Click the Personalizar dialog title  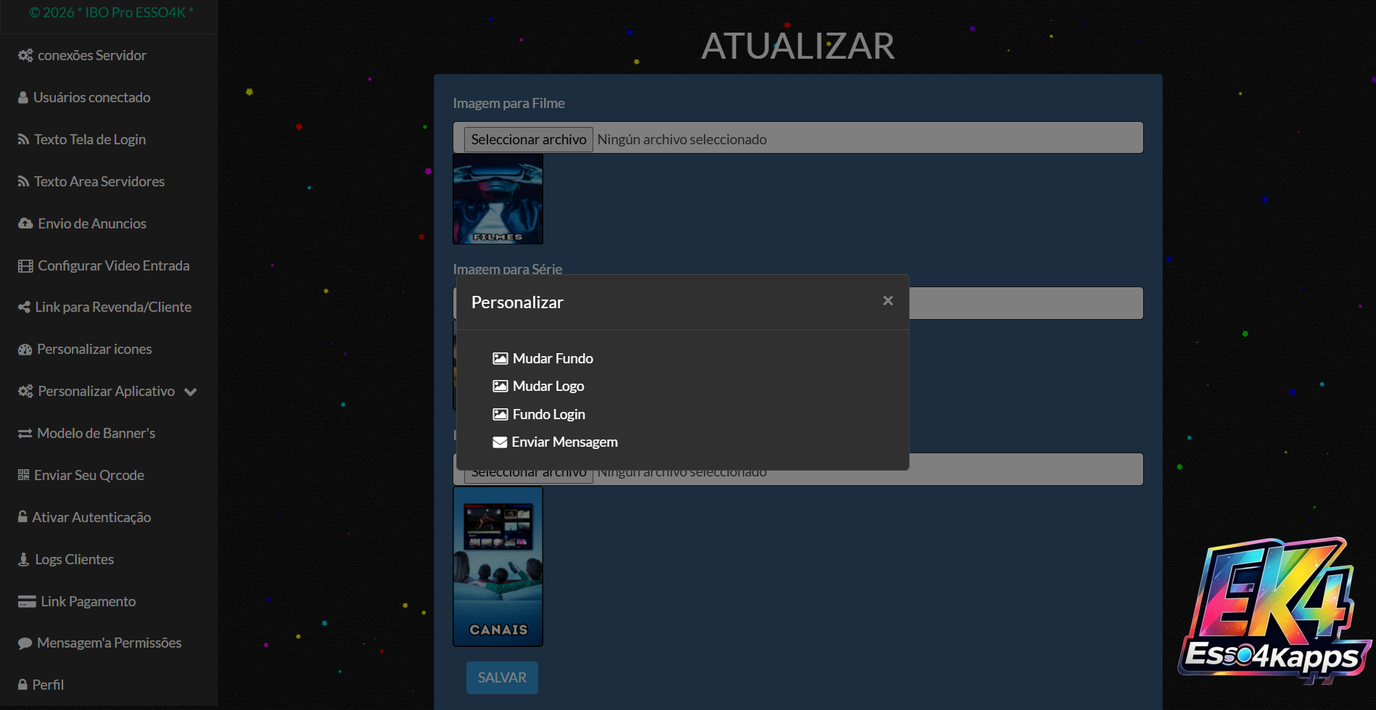coord(517,302)
